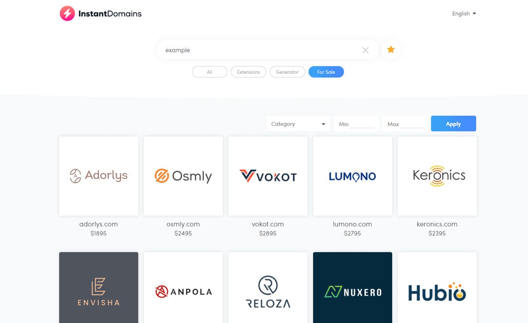Expand the Category dropdown
Screen dimensions: 528x323
coord(299,124)
